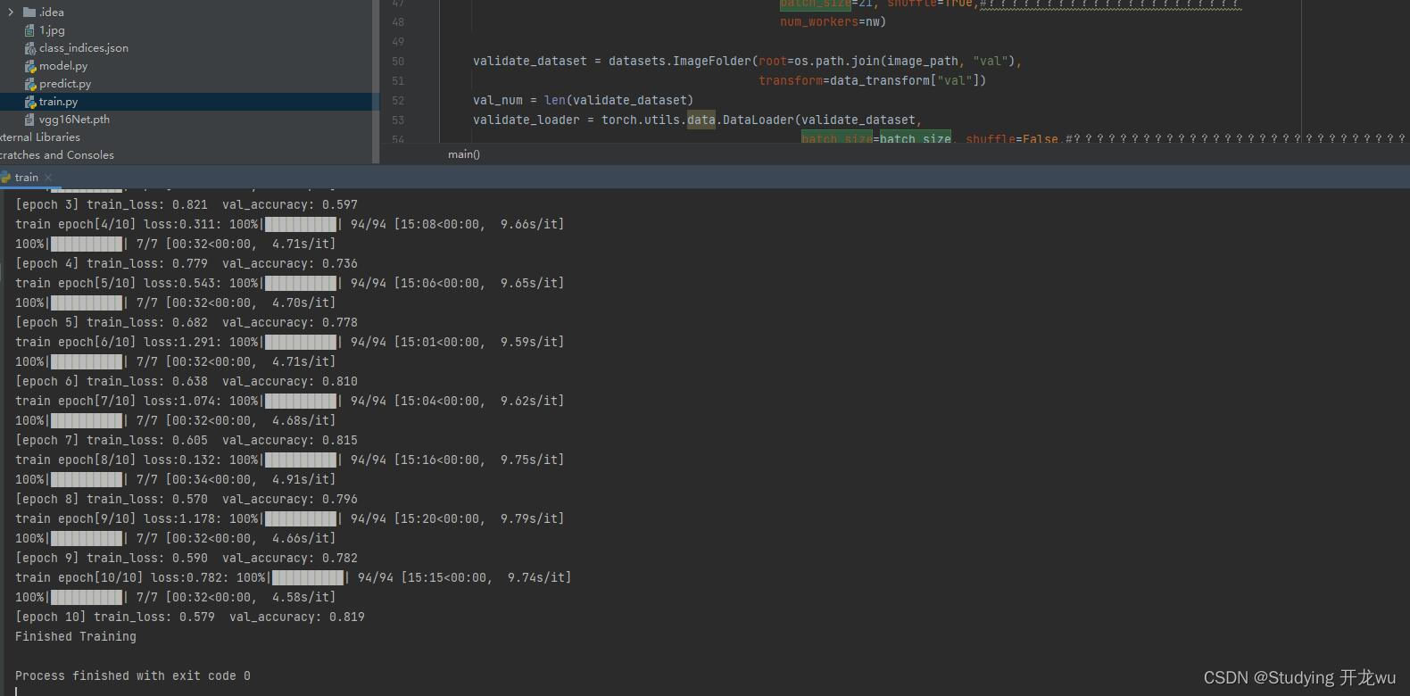This screenshot has height=696, width=1410.
Task: Click the train.py Python file icon
Action: 29,102
